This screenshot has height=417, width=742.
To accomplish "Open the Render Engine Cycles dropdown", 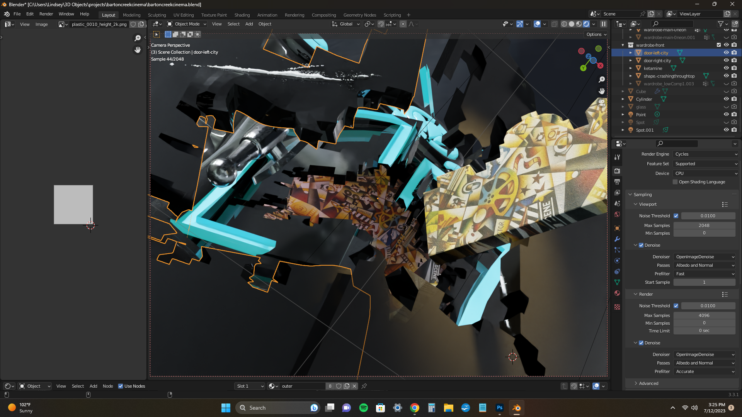I will [706, 154].
